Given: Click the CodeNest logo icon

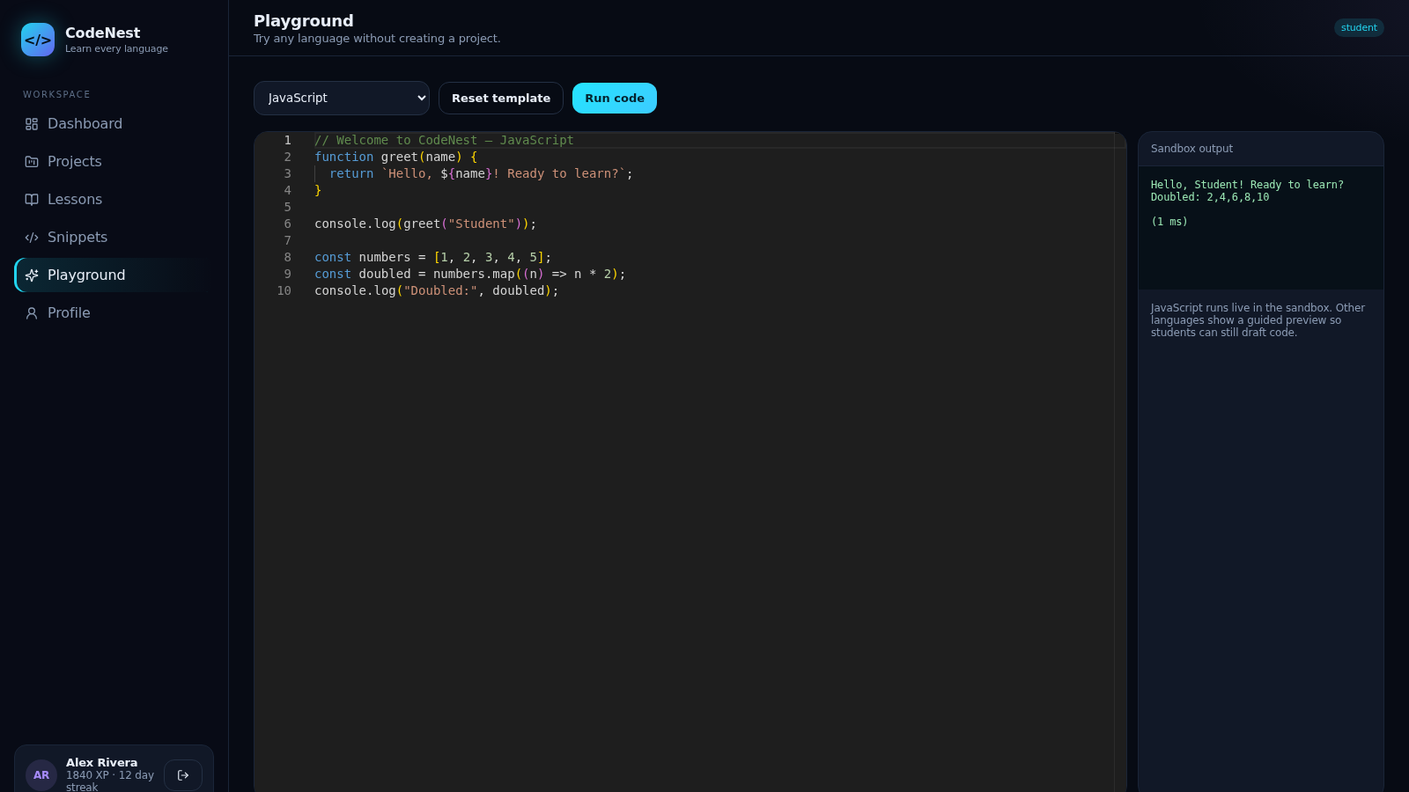Looking at the screenshot, I should (x=38, y=40).
